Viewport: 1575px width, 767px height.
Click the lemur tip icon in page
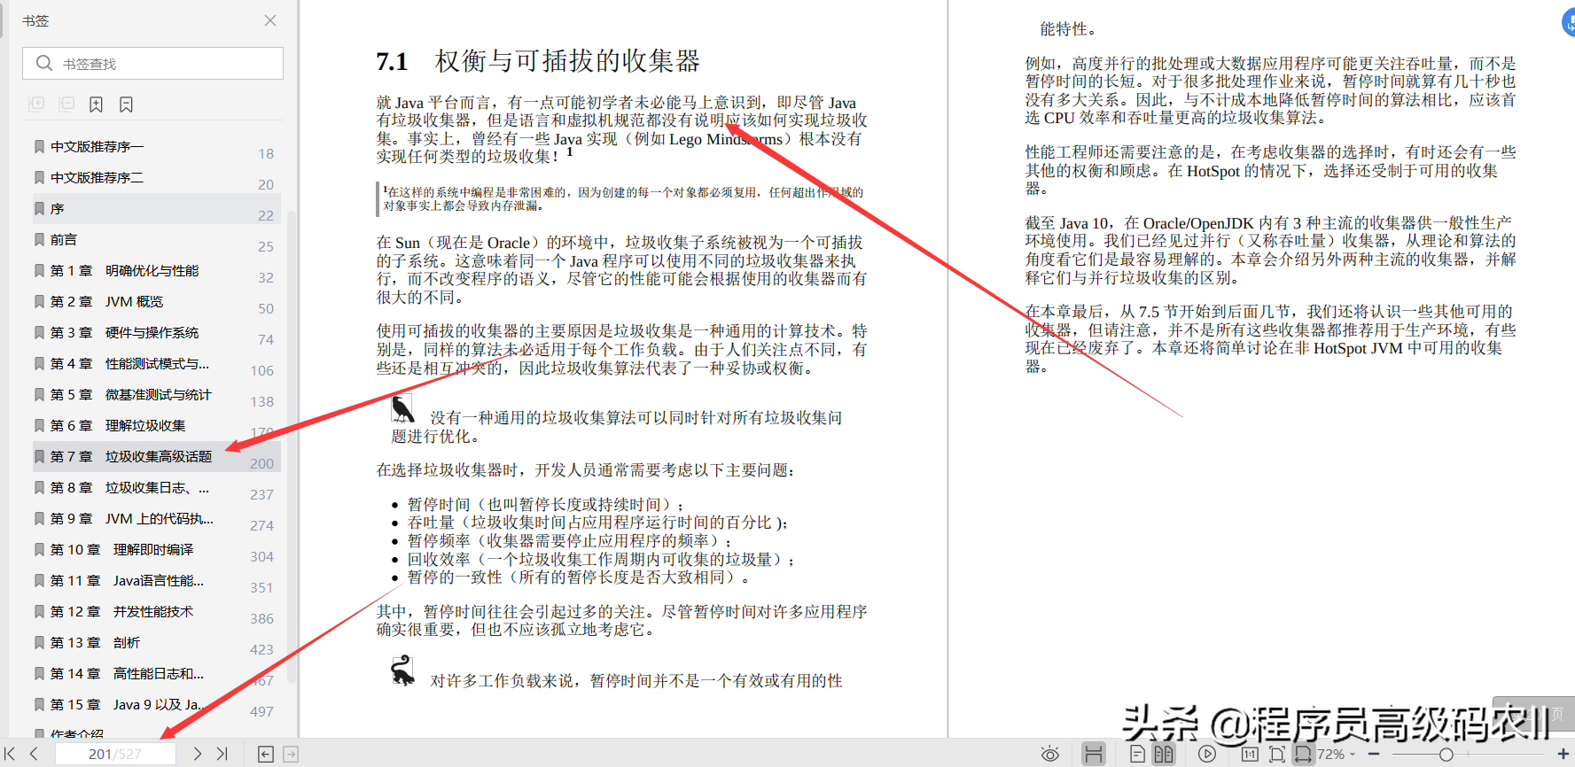pyautogui.click(x=403, y=670)
